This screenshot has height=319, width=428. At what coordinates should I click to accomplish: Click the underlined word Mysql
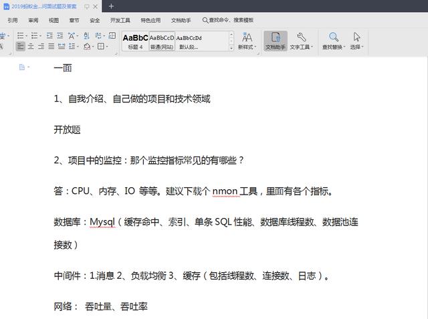(x=102, y=222)
